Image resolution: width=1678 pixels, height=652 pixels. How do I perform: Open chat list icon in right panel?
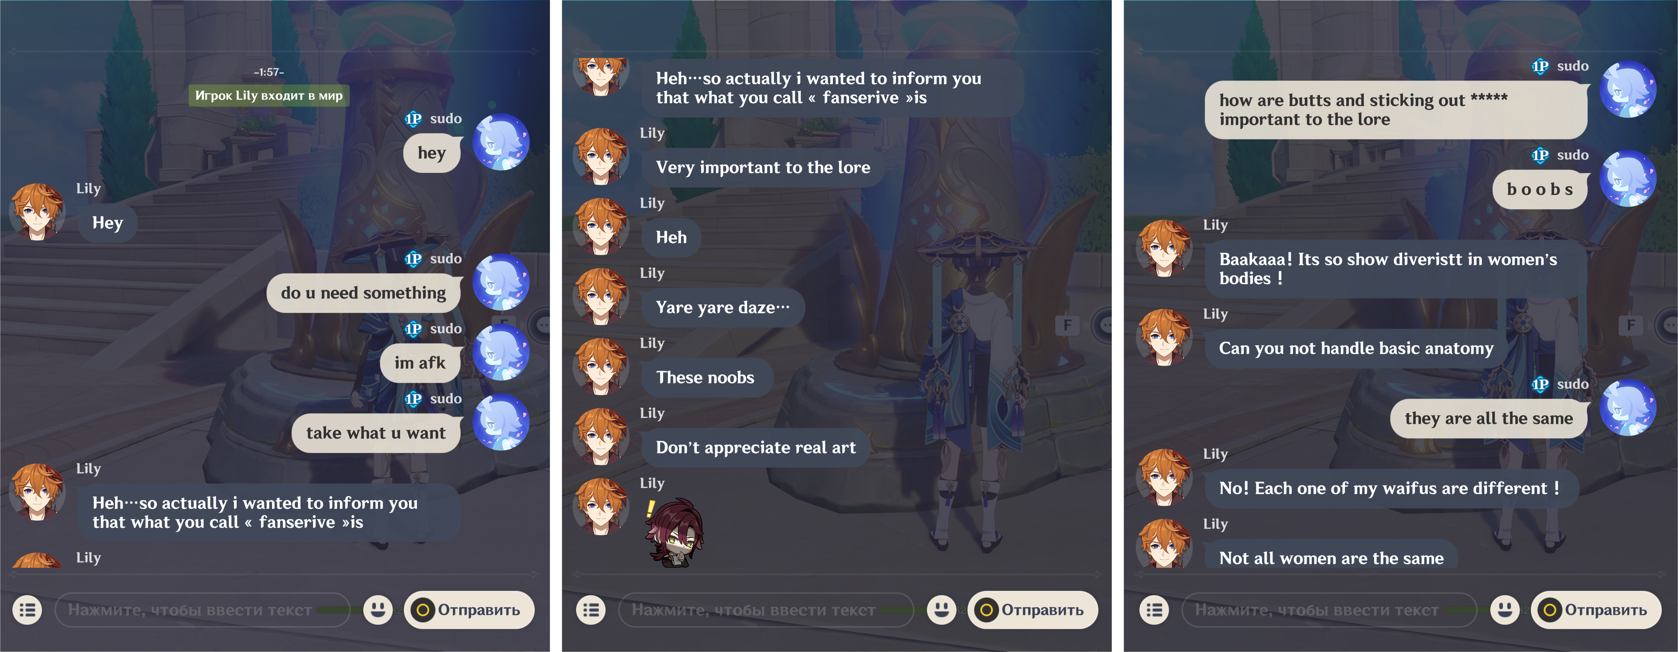pyautogui.click(x=1154, y=610)
